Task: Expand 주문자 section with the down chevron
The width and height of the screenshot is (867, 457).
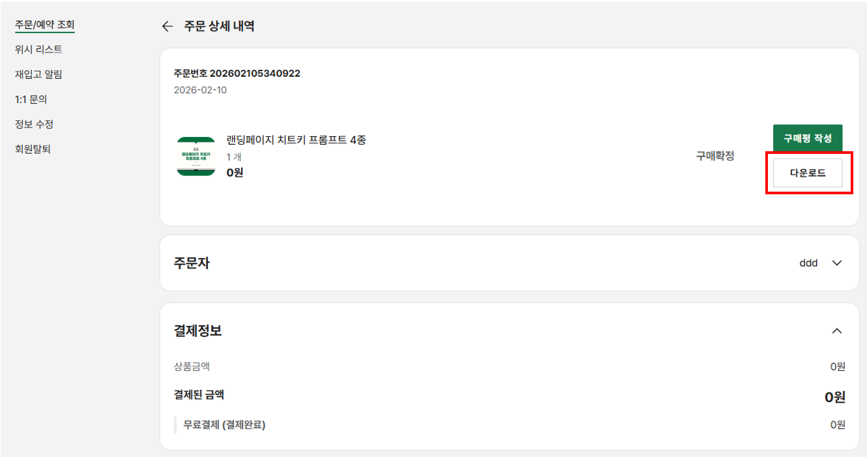Action: tap(838, 263)
